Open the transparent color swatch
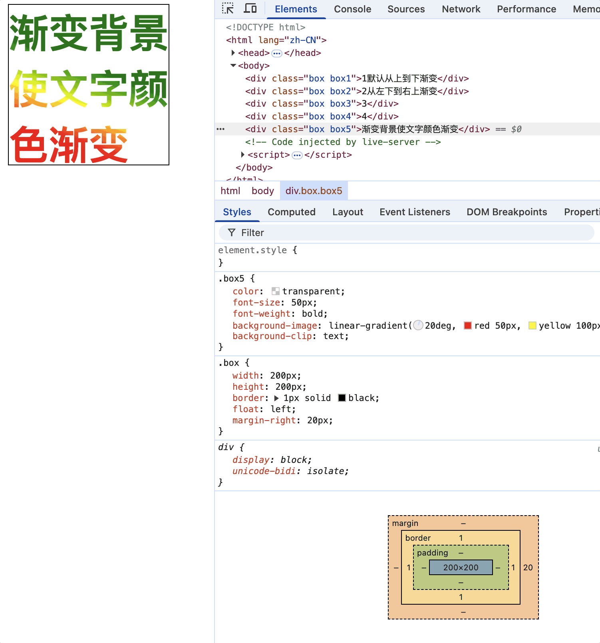 [276, 291]
